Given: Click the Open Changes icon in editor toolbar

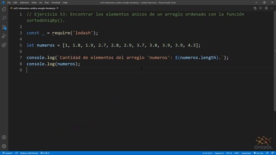Looking at the screenshot, I should (255, 8).
